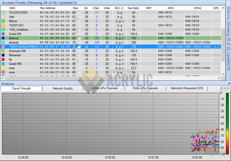The width and height of the screenshot is (231, 161).
Task: Click the red color swatch for filo
Action: click(3, 60)
